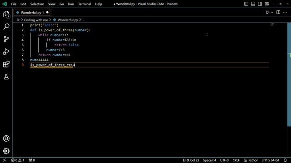Click unsaved dot on Wonderful.py tab
291x163 pixels.
point(47,12)
